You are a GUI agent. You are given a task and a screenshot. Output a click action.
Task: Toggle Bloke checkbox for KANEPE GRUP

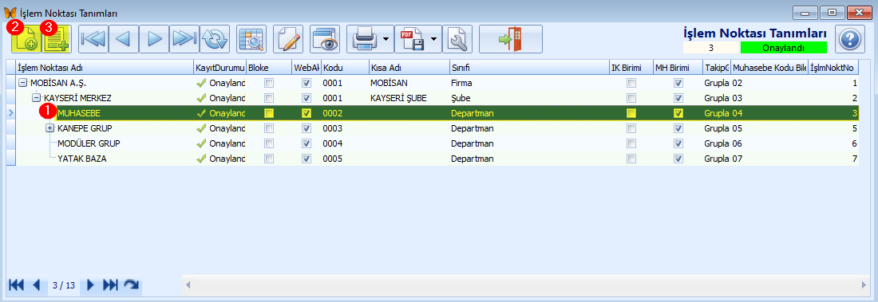pyautogui.click(x=269, y=128)
